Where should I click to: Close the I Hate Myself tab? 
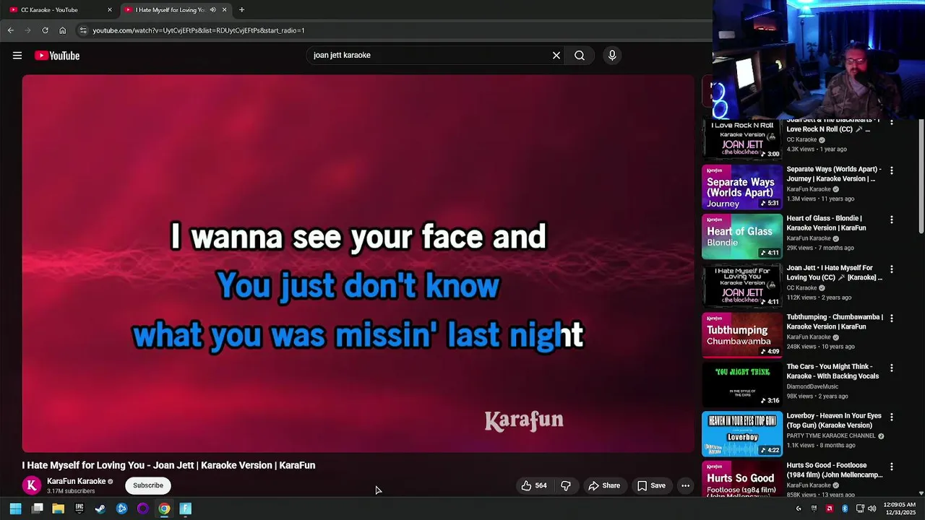click(x=224, y=10)
